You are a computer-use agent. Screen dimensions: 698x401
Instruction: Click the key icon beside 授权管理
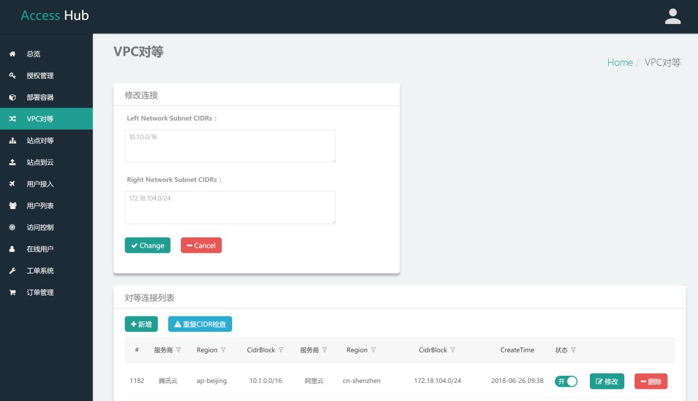[x=12, y=75]
